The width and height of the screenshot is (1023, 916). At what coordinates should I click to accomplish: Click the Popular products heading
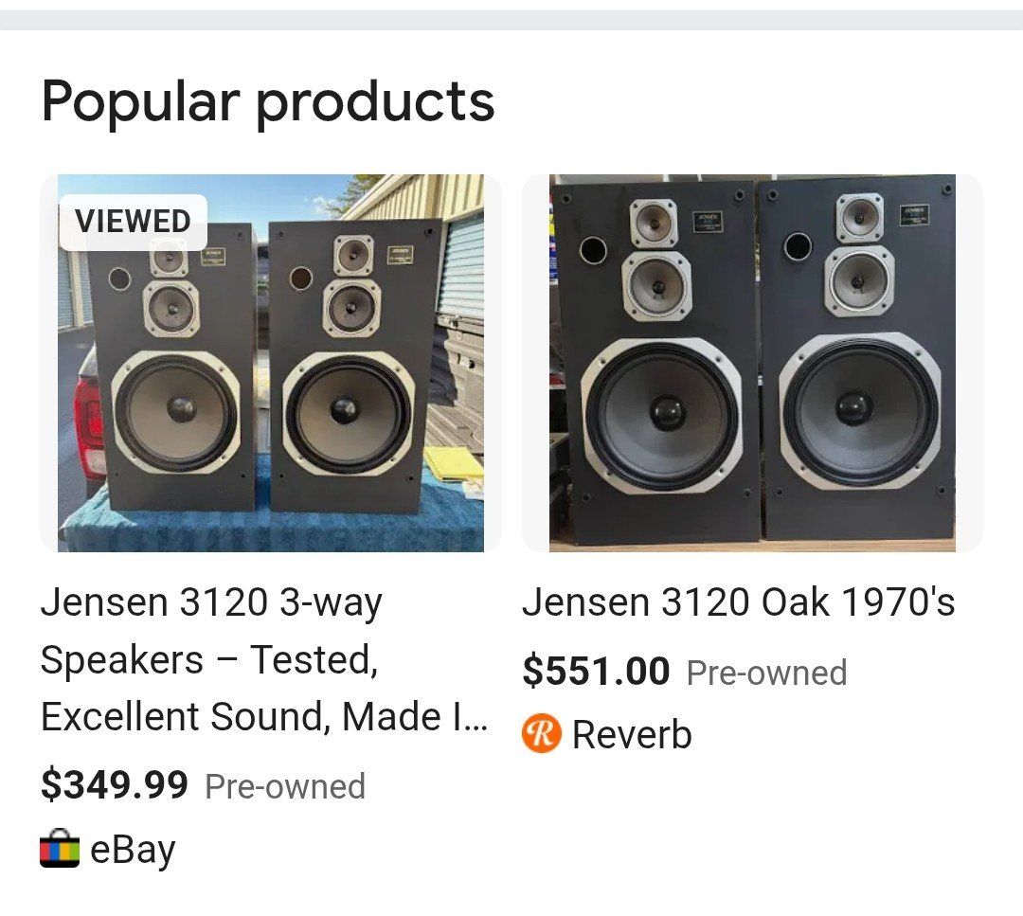coord(268,101)
